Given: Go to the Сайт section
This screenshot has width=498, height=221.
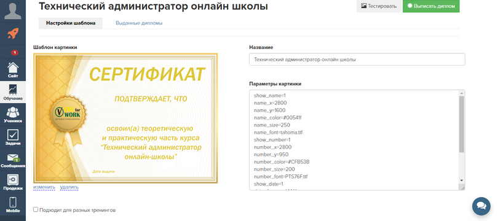Looking at the screenshot, I should (13, 70).
